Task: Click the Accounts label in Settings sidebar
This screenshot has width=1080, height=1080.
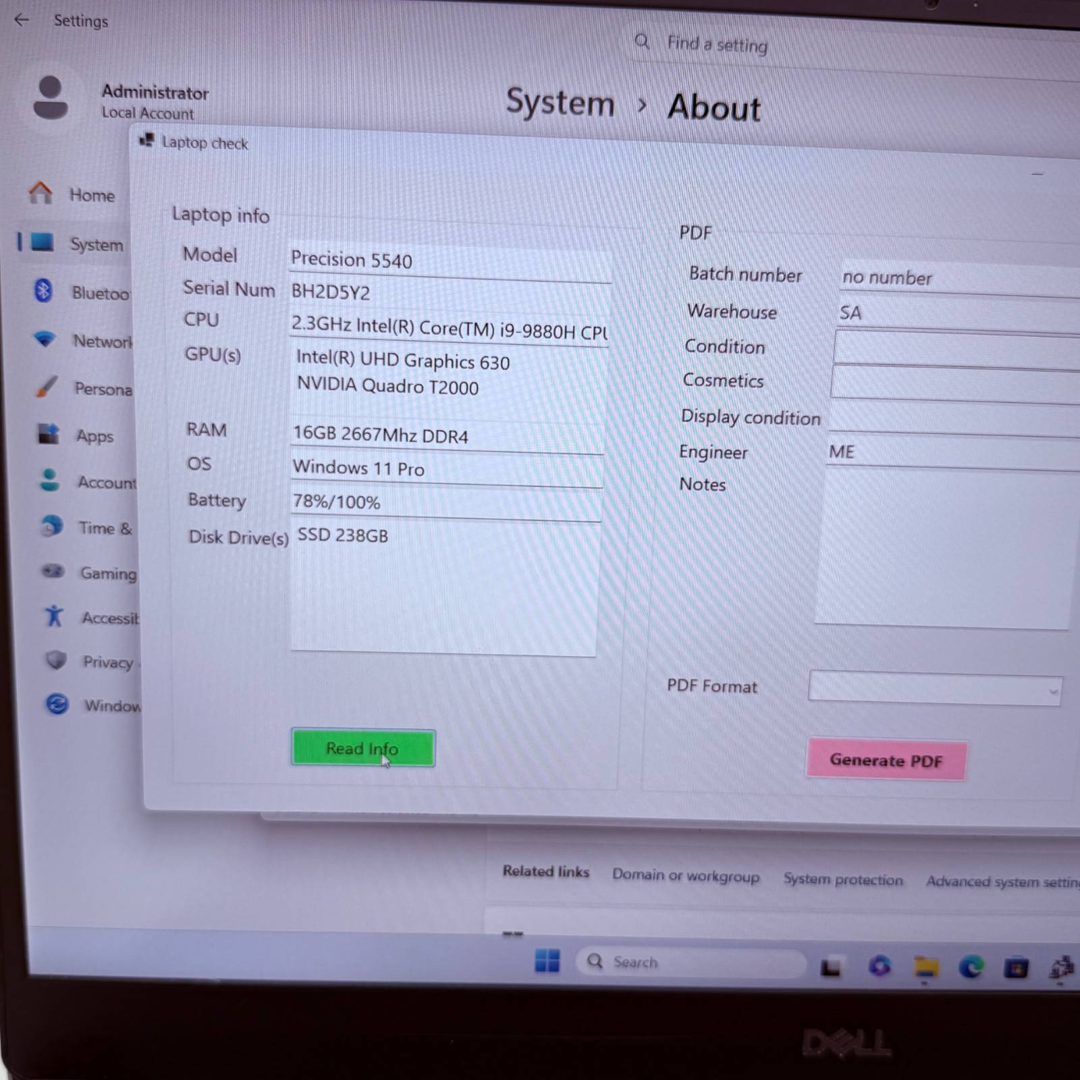Action: click(107, 482)
